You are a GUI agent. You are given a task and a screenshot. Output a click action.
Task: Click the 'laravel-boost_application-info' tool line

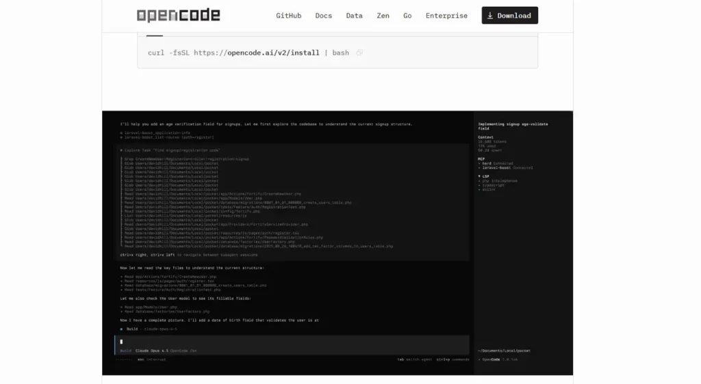tap(155, 133)
